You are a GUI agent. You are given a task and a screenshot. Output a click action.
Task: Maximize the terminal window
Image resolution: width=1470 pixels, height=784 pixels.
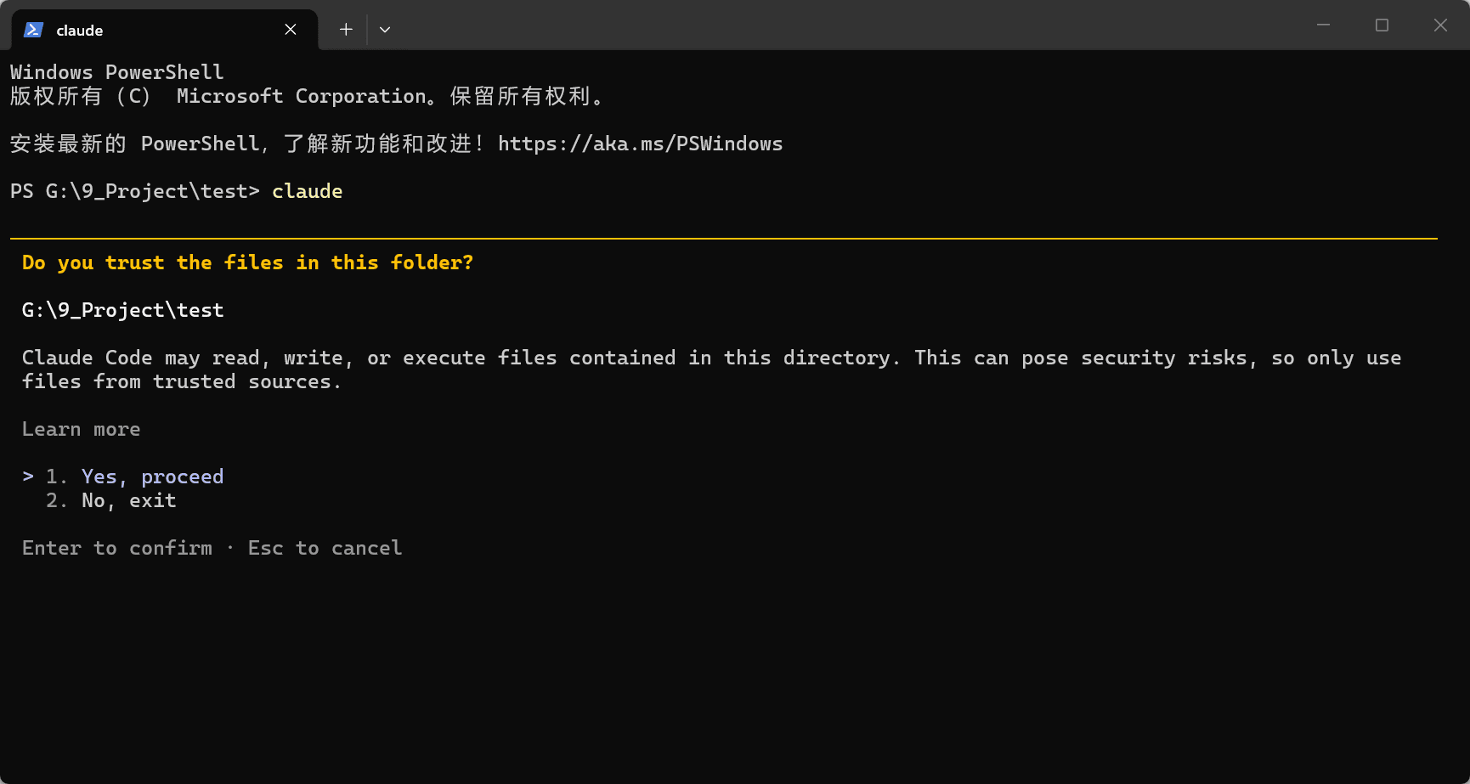click(1382, 25)
